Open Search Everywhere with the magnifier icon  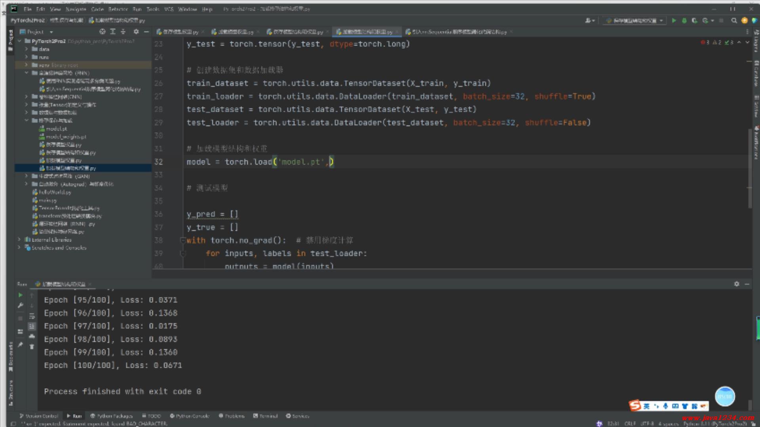(734, 21)
